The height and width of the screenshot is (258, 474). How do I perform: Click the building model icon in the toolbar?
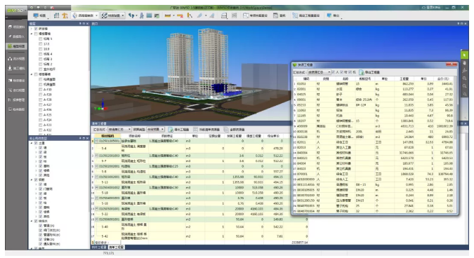57,15
